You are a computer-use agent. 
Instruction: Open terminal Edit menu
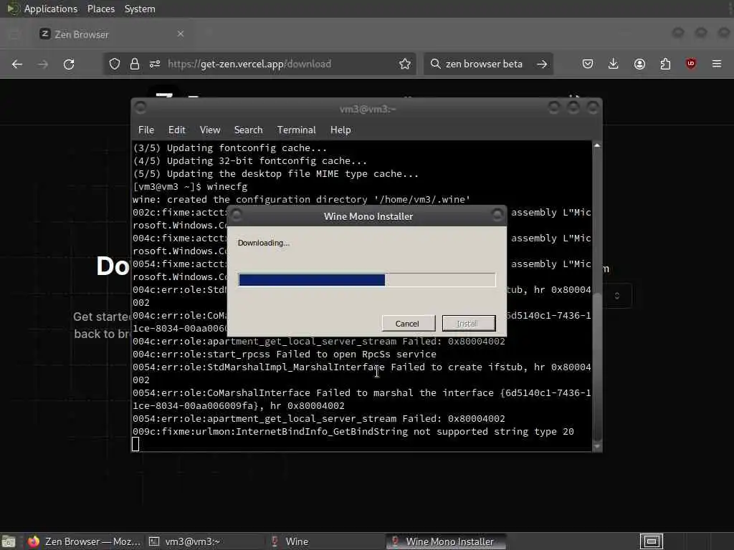point(177,130)
